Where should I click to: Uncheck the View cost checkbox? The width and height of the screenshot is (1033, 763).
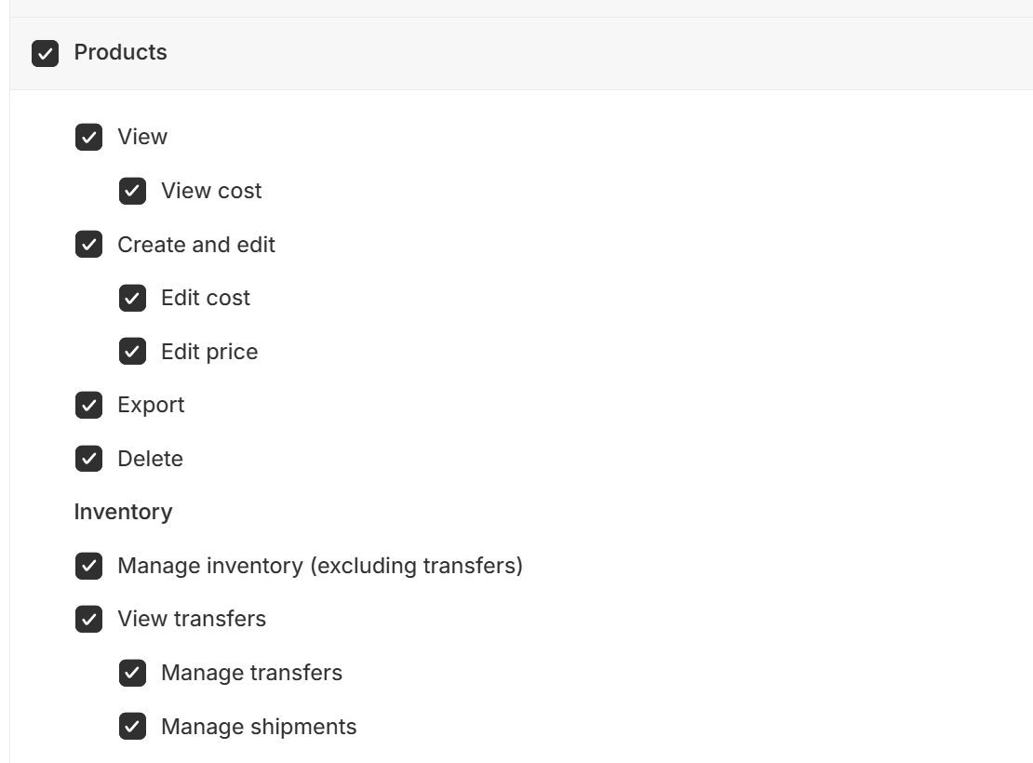(x=132, y=191)
